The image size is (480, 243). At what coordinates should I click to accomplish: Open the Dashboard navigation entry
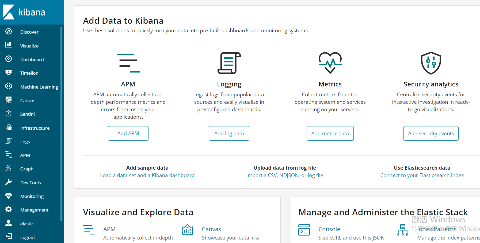[32, 59]
